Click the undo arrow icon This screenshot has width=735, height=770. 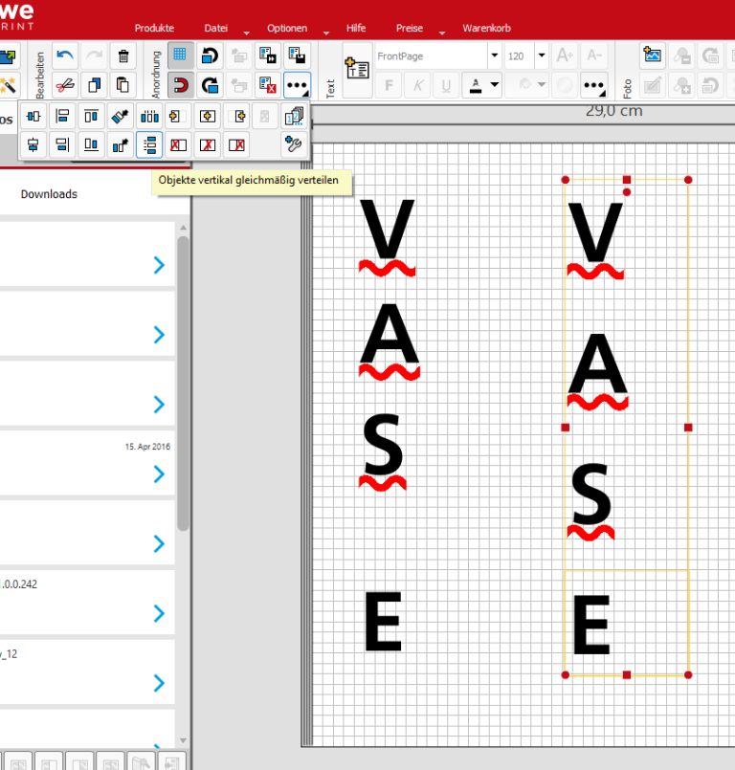coord(65,56)
